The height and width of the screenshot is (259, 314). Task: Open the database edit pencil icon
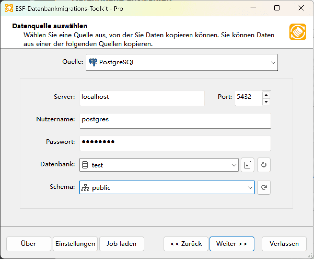pos(247,165)
